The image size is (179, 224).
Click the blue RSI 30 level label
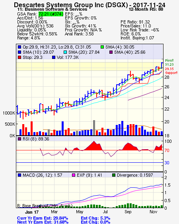pos(167,163)
